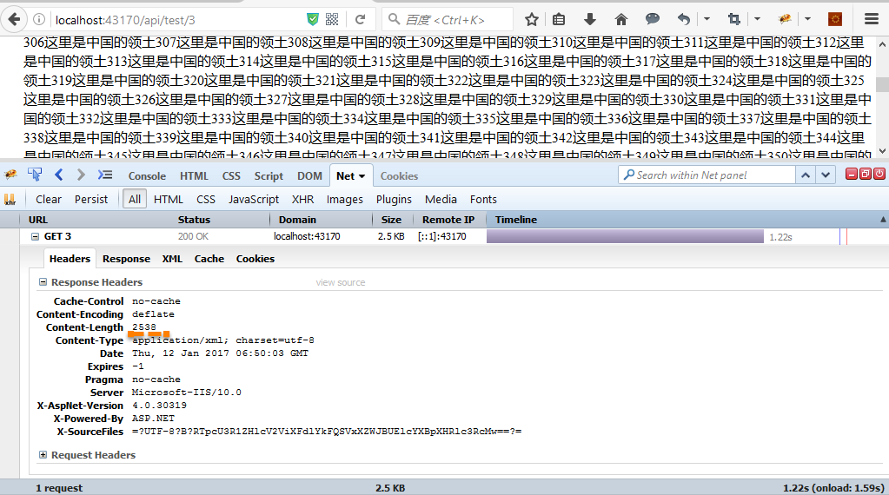The image size is (889, 495).
Task: Filter requests by CSS
Action: [206, 200]
